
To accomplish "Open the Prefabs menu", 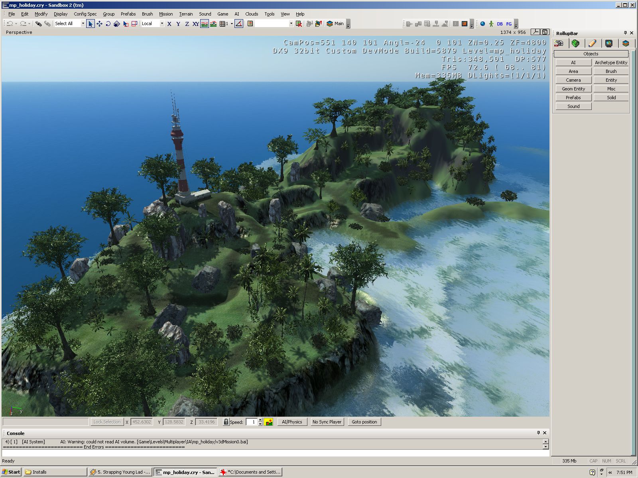I will point(128,14).
